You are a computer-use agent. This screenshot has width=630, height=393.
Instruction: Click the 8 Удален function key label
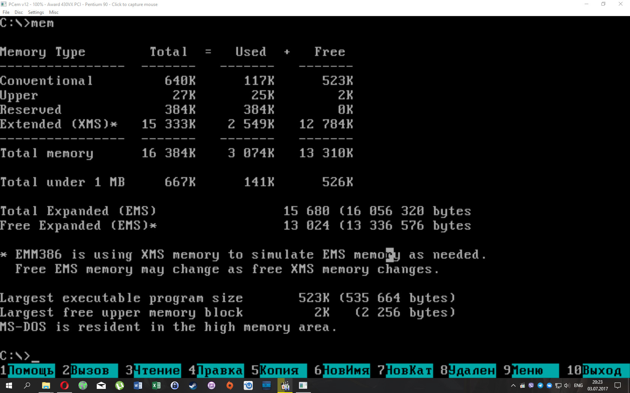[x=468, y=370]
